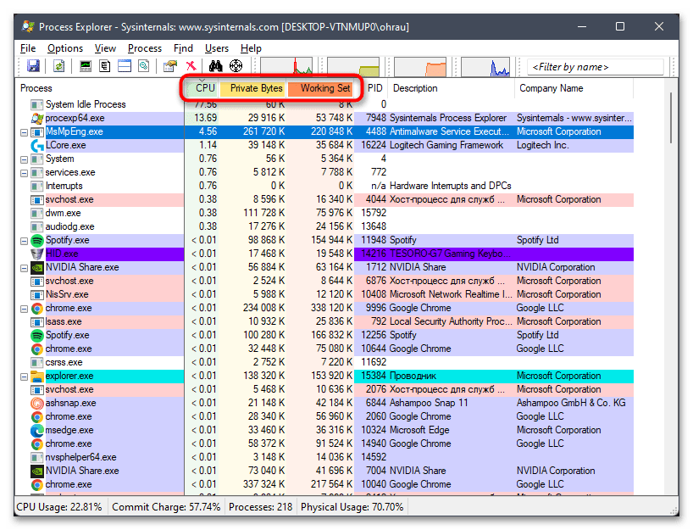Collapse the explorer.exe process branch

[x=23, y=376]
